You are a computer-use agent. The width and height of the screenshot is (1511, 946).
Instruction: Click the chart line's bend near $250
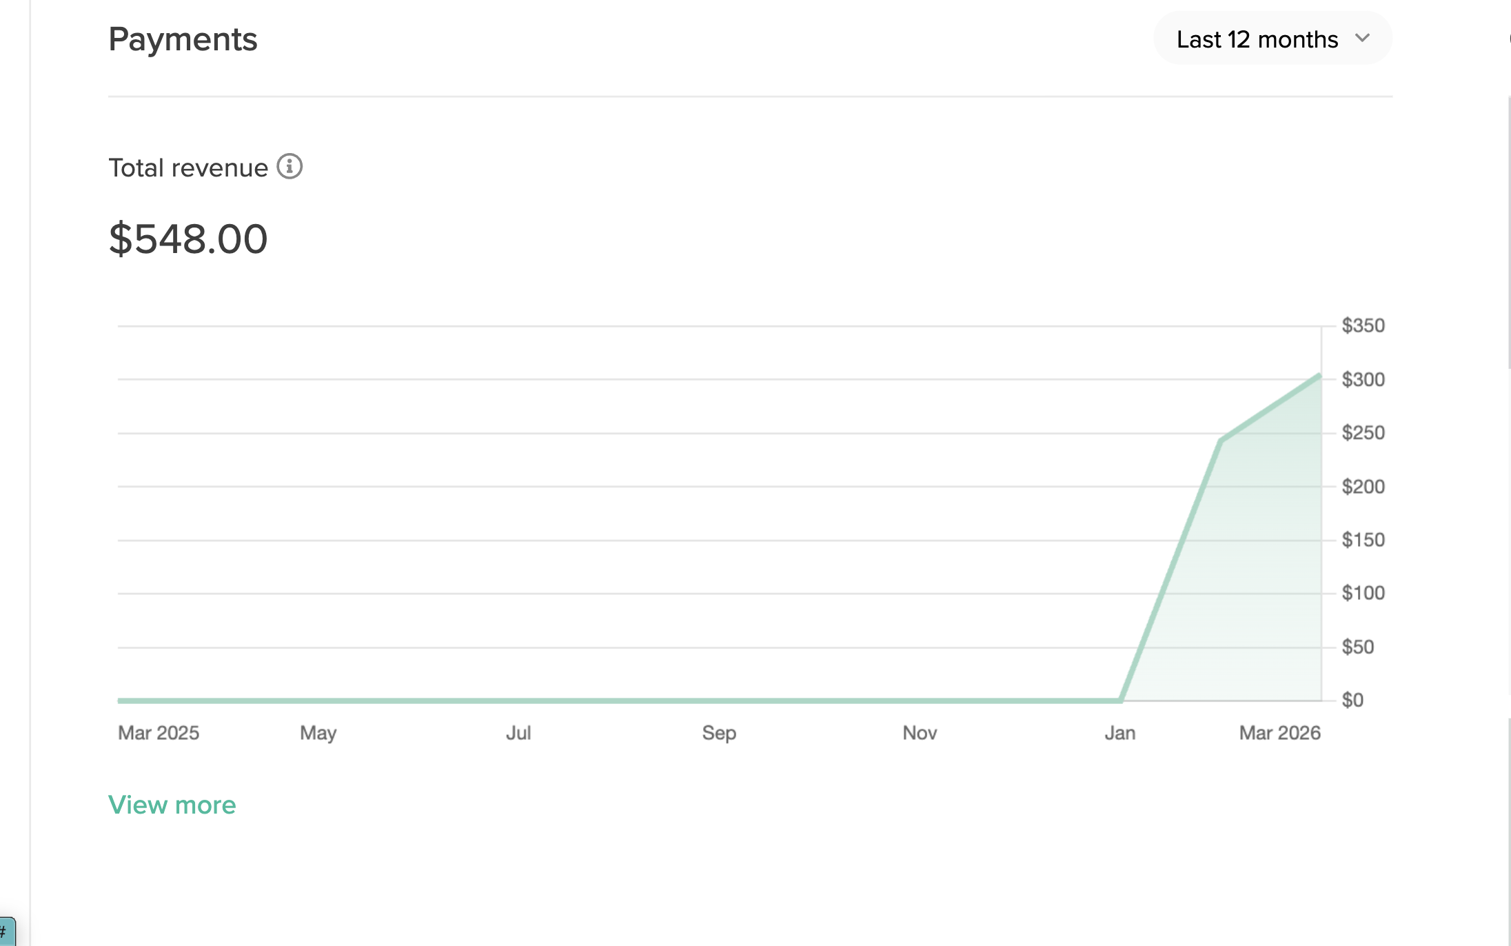pyautogui.click(x=1221, y=440)
